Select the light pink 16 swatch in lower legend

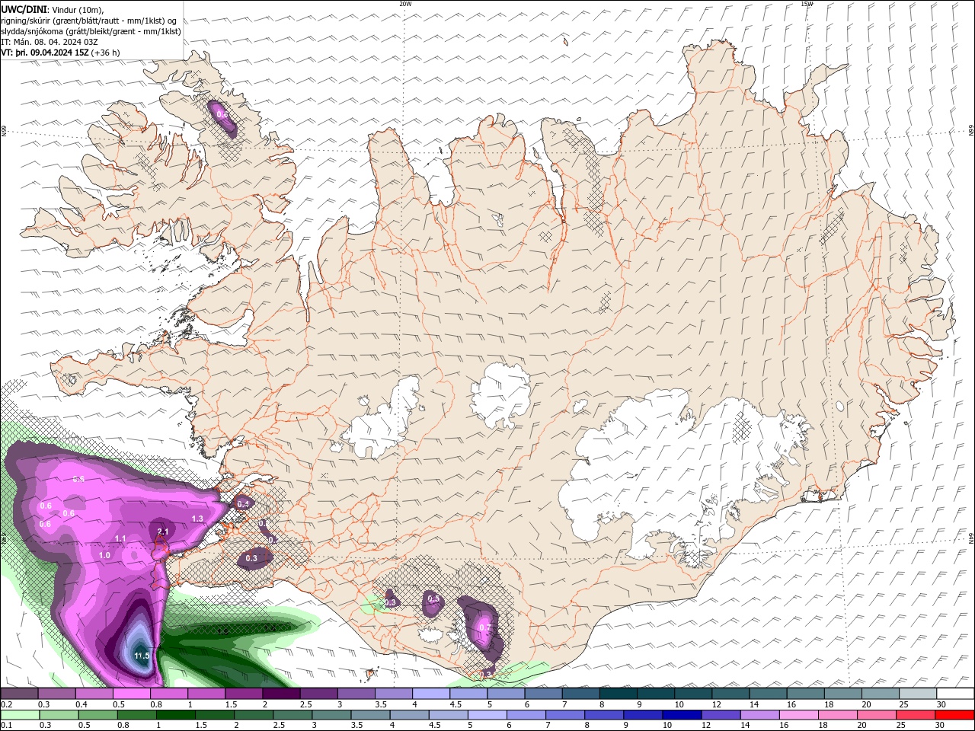click(799, 715)
